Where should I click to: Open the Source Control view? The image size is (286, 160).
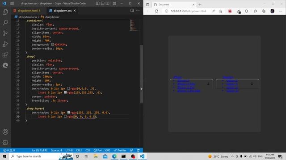tap(5, 33)
